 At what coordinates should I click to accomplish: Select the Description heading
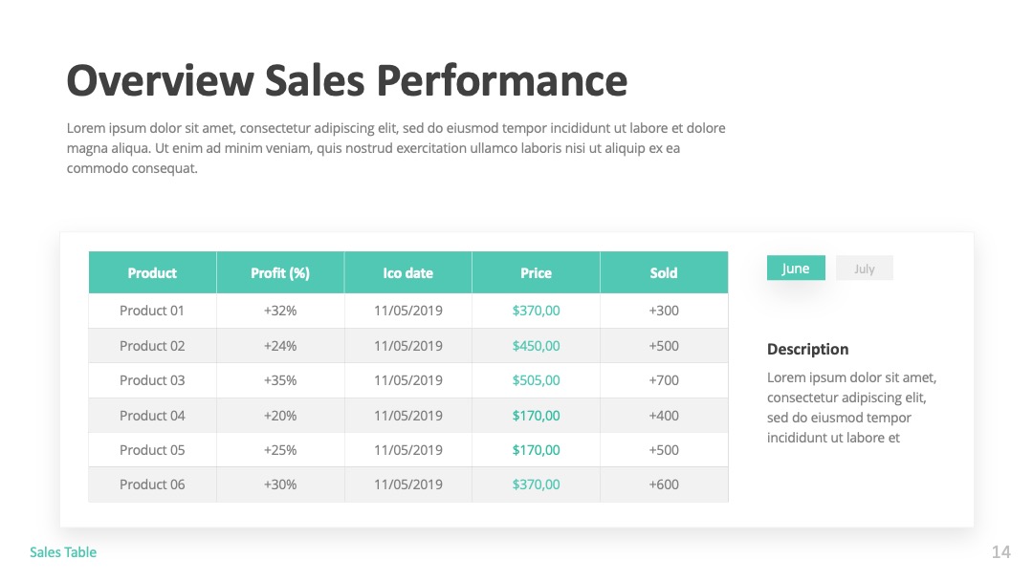807,349
